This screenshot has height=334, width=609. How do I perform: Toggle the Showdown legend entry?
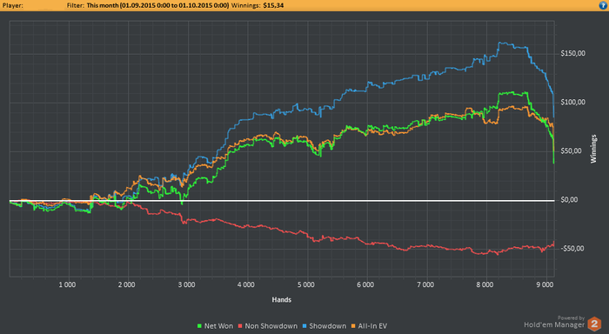pyautogui.click(x=324, y=326)
